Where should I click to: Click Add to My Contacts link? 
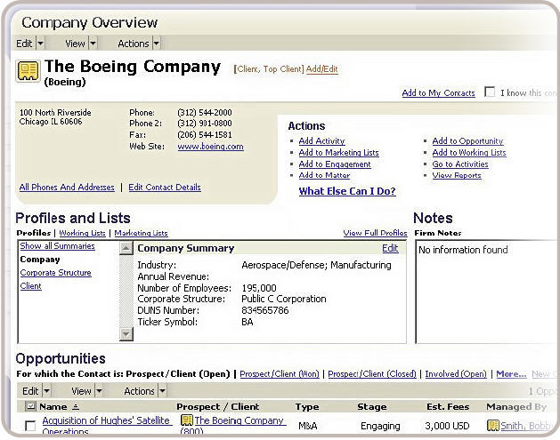click(439, 93)
